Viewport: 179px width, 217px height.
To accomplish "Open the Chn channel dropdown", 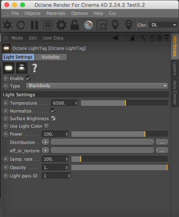I will pos(163,25).
